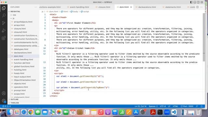Screen dimensions: 208x117
Task: Open Safari from the Dock
Action: tap(24, 112)
